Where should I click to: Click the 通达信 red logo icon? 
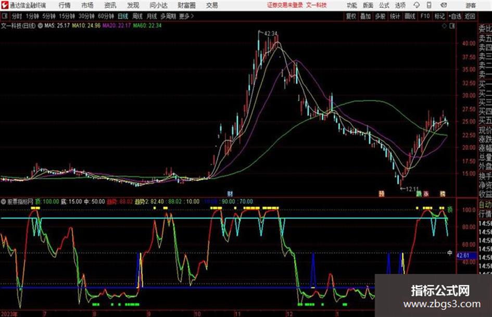tap(4, 5)
